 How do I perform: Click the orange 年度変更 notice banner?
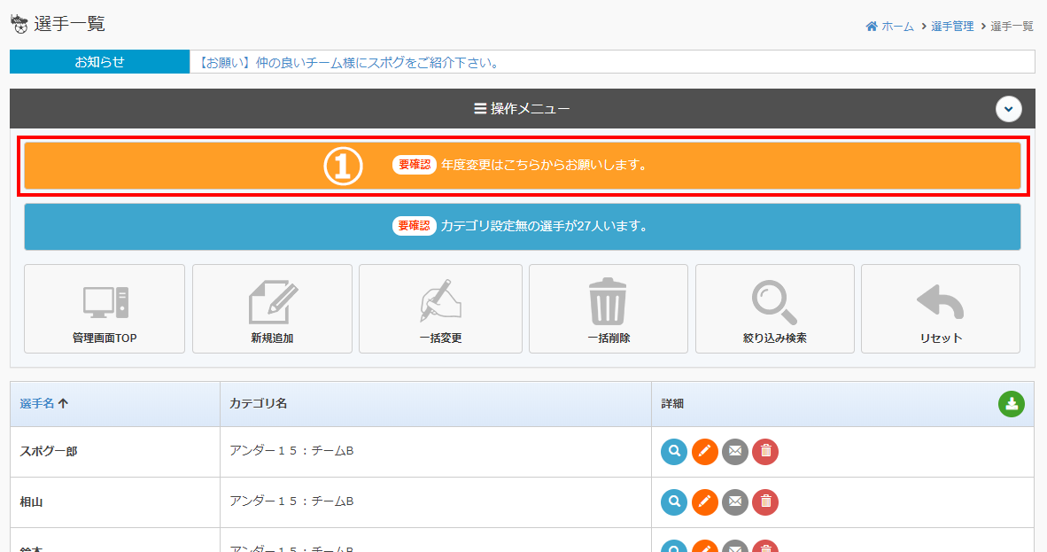(523, 166)
